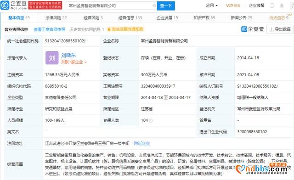Switch to the 经营风险 tab

point(93,18)
